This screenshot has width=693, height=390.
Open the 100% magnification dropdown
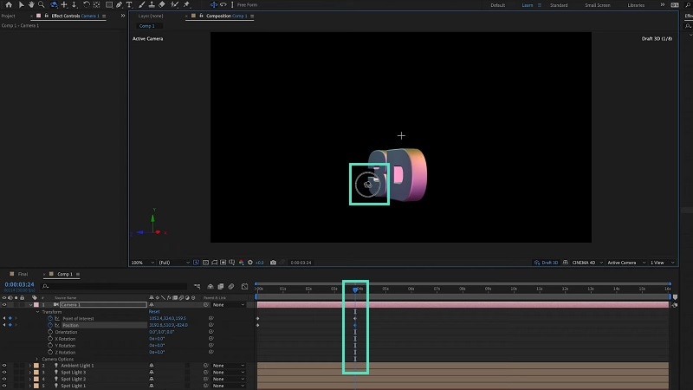pyautogui.click(x=143, y=263)
